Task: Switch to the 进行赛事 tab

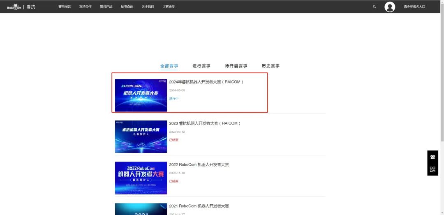Action: [201, 66]
